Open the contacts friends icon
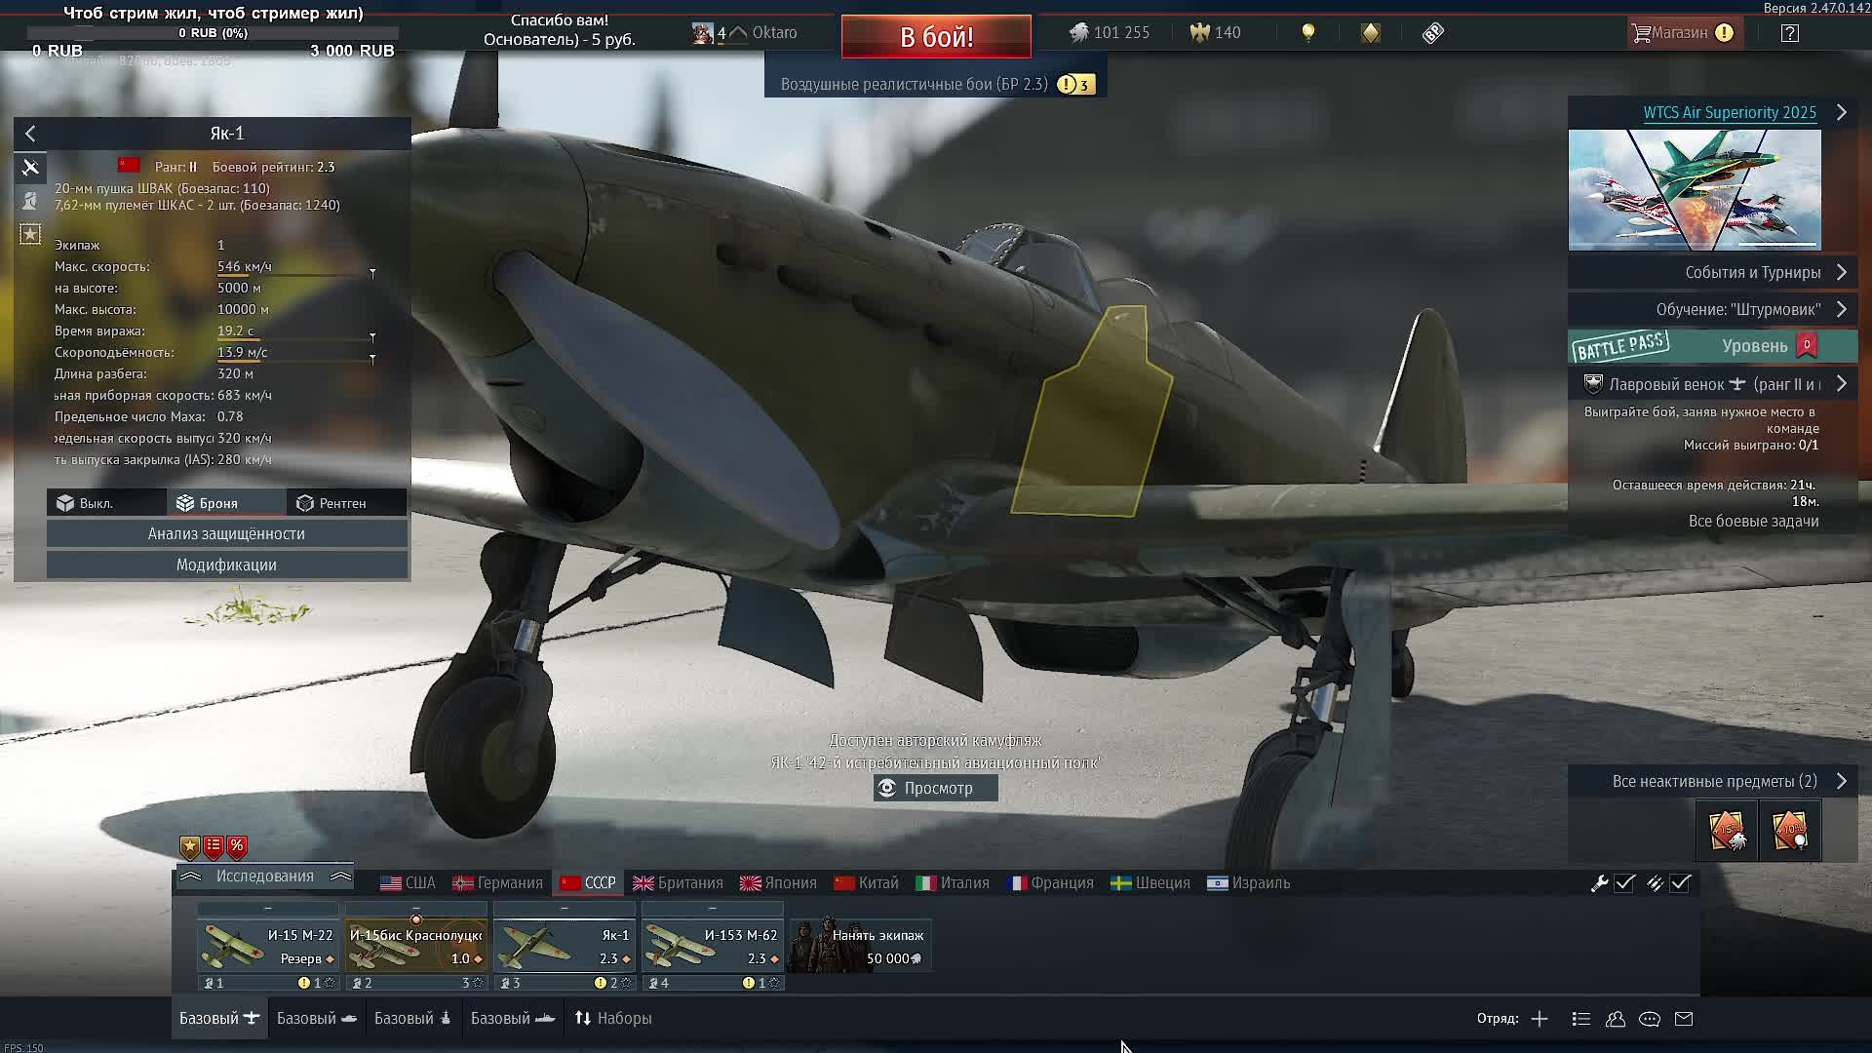Viewport: 1872px width, 1053px height. 1616,1019
